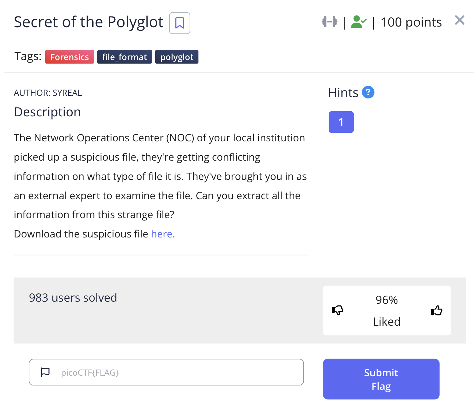Image resolution: width=474 pixels, height=418 pixels.
Task: Reveal hint number 1
Action: click(x=341, y=122)
